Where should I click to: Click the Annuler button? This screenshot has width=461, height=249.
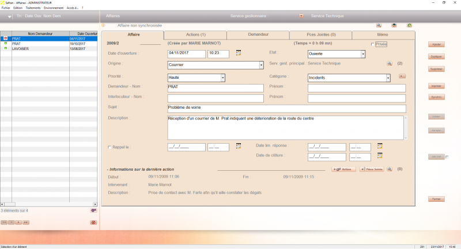[436, 131]
